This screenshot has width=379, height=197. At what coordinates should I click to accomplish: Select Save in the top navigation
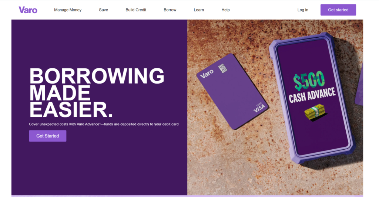pyautogui.click(x=104, y=10)
